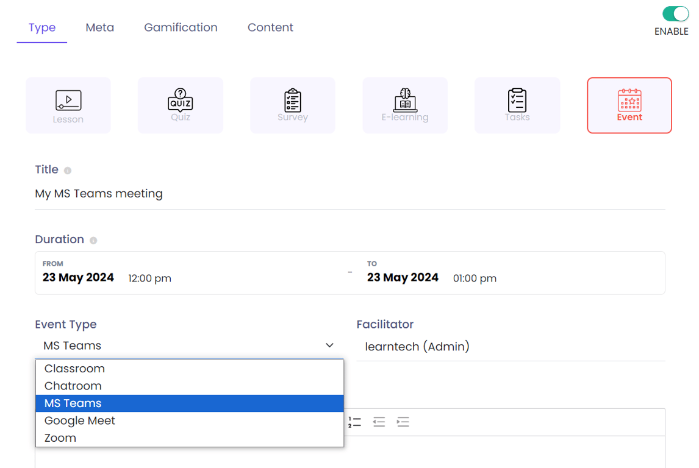Open the Gamification tab
Image resolution: width=699 pixels, height=468 pixels.
coord(181,27)
